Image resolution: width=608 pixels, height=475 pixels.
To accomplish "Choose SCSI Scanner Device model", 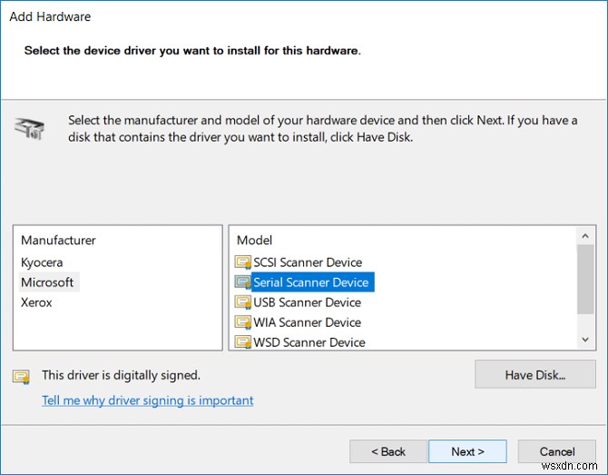I will [x=307, y=262].
